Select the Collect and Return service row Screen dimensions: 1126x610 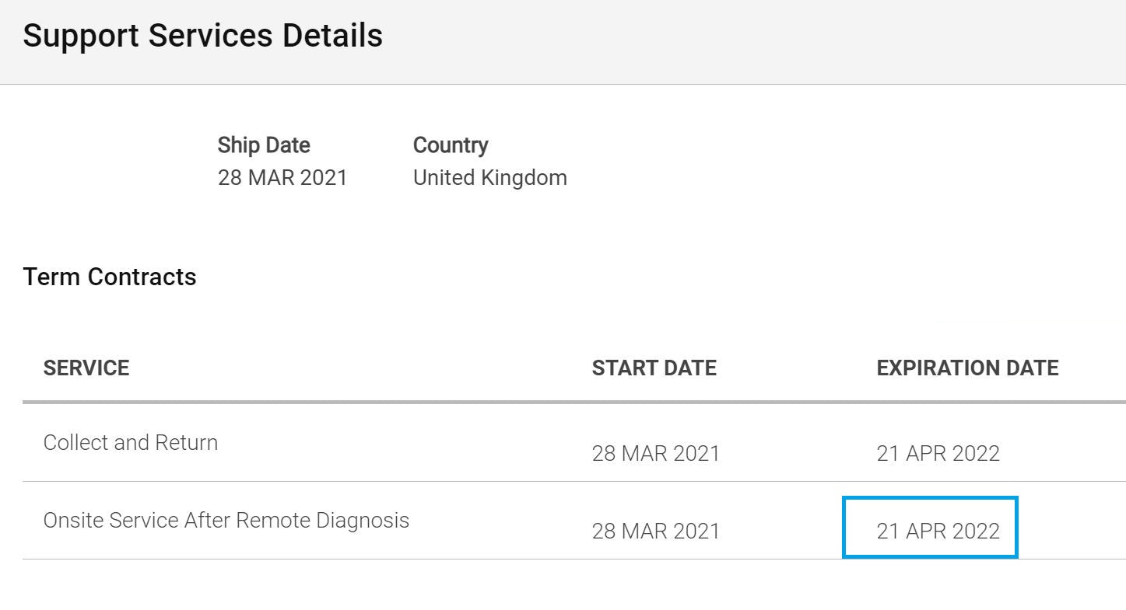click(131, 443)
